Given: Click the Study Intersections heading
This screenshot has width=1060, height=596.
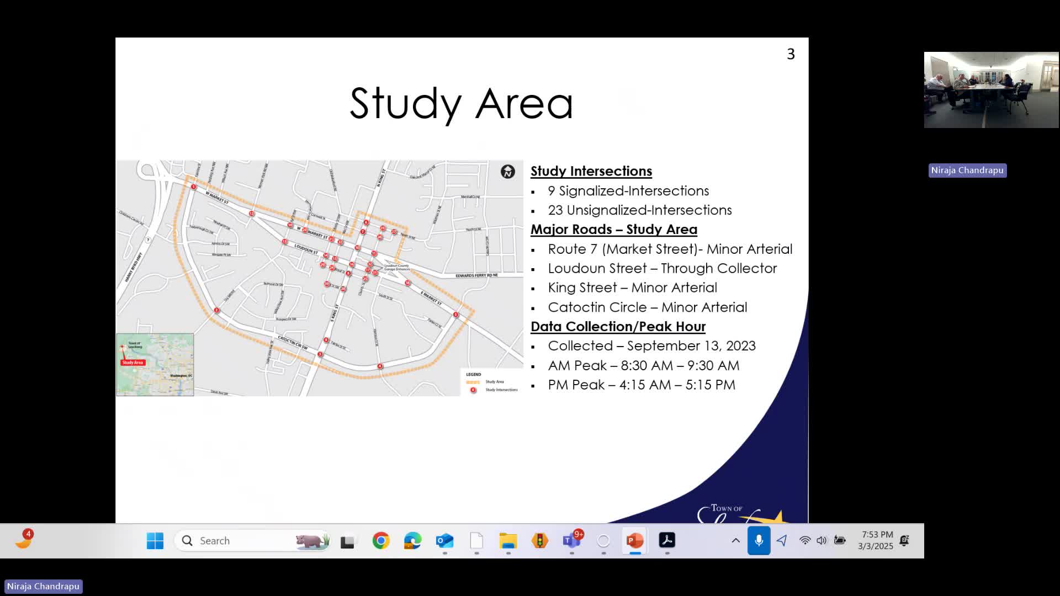Looking at the screenshot, I should [591, 171].
